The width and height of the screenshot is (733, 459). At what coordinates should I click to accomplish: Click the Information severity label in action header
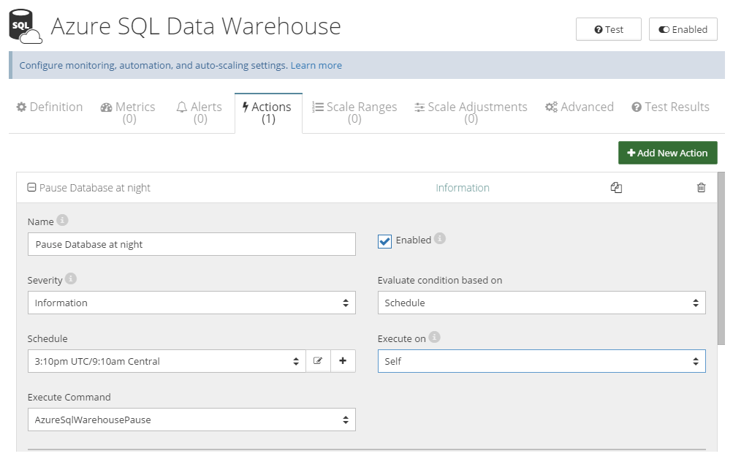(463, 187)
